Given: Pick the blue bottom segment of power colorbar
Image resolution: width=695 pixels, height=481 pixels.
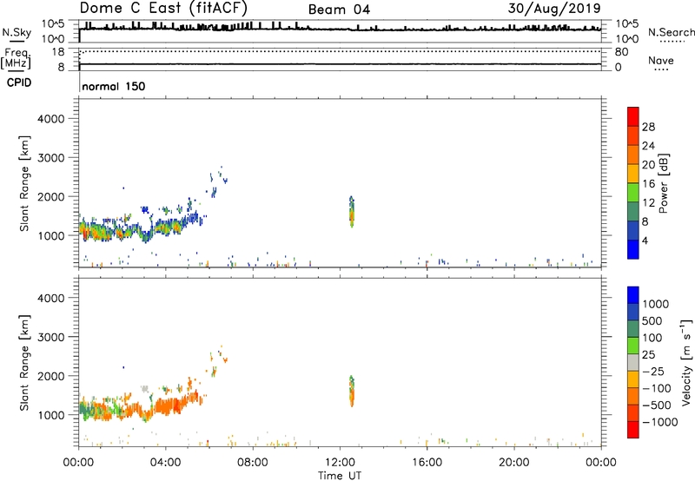Looking at the screenshot, I should click(x=633, y=249).
